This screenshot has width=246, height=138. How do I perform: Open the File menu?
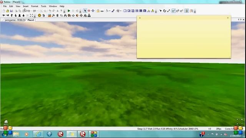(5, 6)
